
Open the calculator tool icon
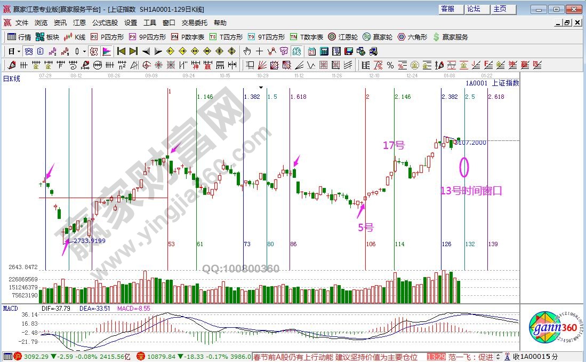pos(324,51)
